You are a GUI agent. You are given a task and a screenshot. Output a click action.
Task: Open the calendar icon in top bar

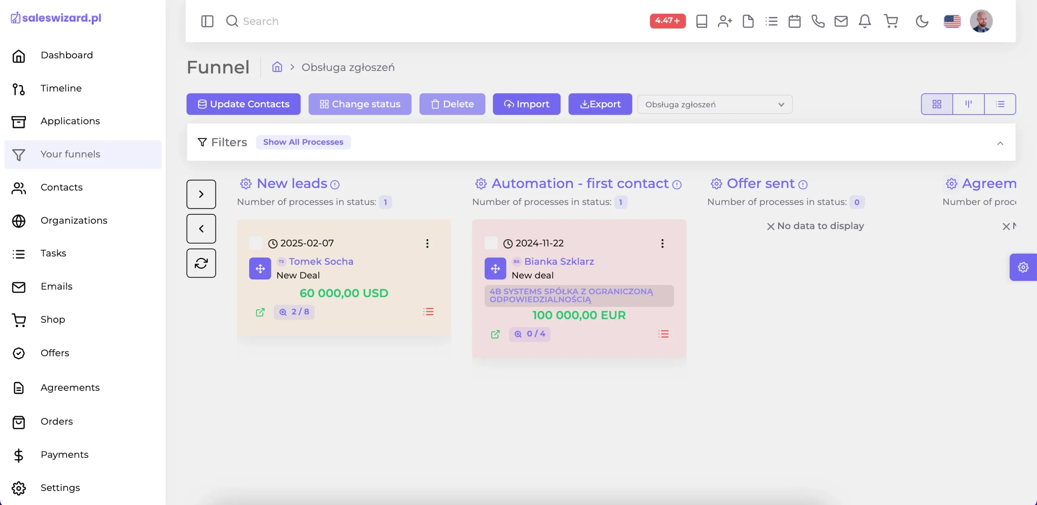[x=794, y=21]
